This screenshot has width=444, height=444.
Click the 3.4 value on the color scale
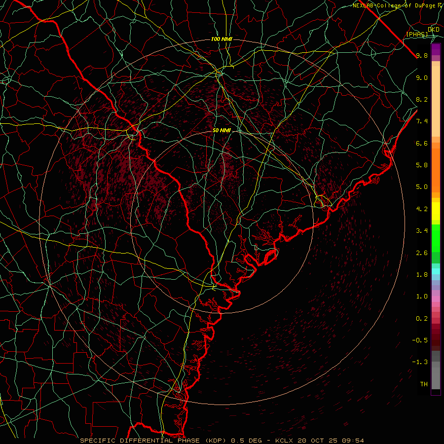point(422,231)
